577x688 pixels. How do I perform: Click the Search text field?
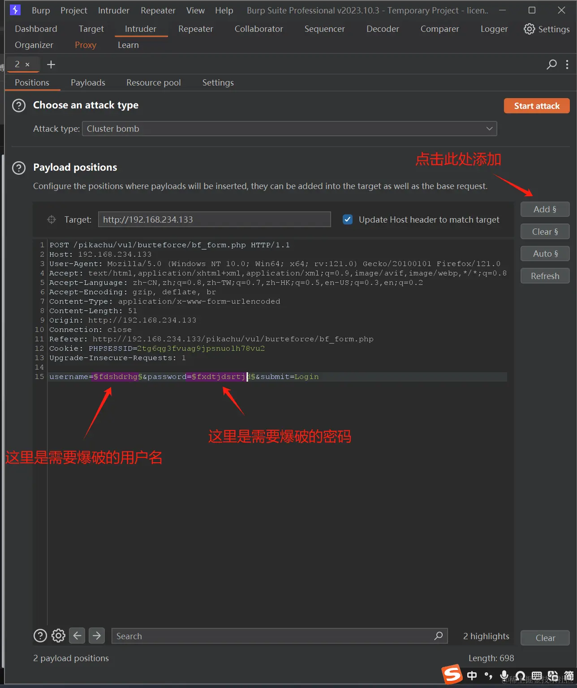pyautogui.click(x=280, y=636)
